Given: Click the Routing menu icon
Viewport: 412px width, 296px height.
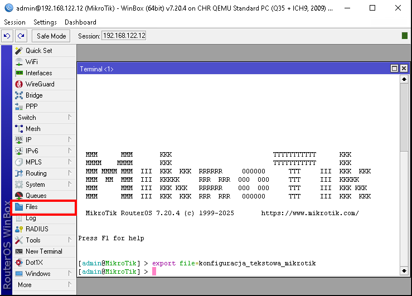Looking at the screenshot, I should [x=19, y=173].
